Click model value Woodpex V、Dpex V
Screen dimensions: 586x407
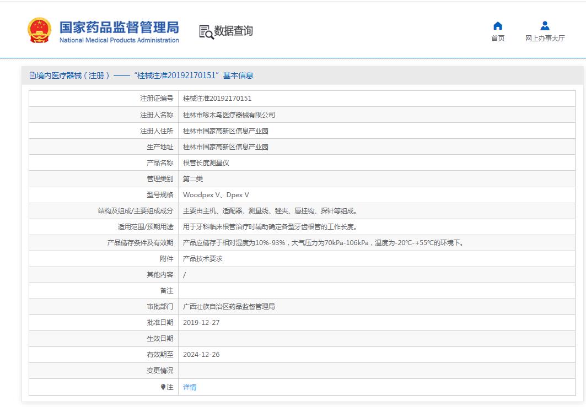pos(216,195)
